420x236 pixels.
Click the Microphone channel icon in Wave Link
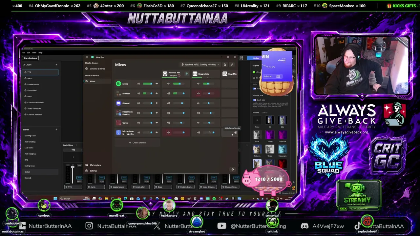click(118, 132)
